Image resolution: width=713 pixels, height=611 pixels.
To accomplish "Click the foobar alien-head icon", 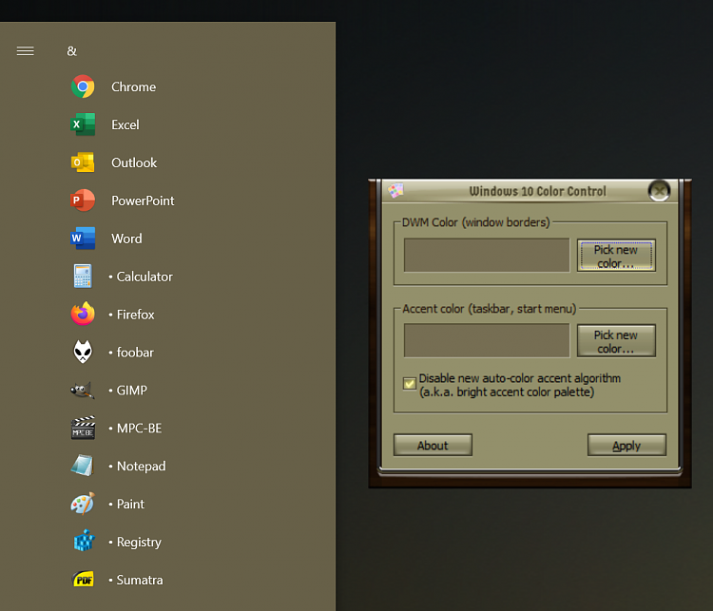I will pos(83,352).
